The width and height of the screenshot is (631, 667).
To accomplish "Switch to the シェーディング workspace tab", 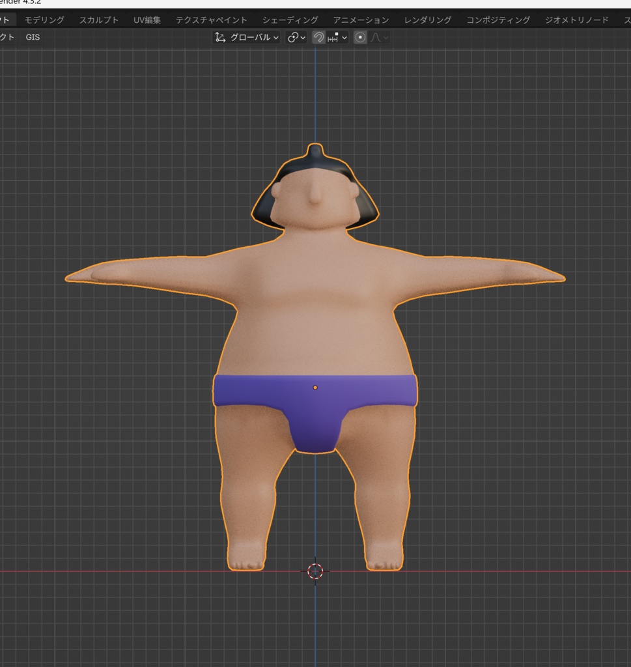I will pos(290,20).
